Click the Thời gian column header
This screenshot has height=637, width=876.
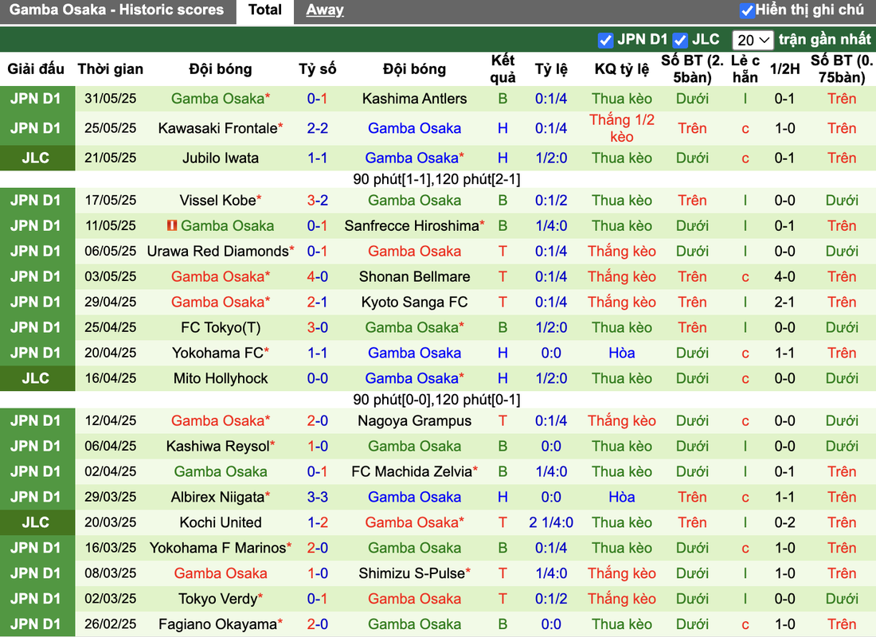click(x=110, y=68)
